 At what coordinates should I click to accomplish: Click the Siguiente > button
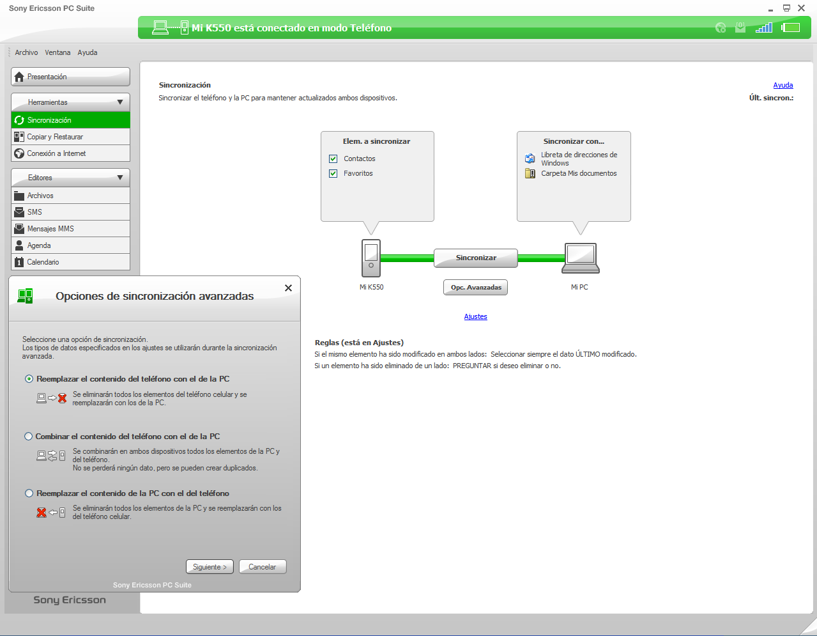tap(210, 567)
